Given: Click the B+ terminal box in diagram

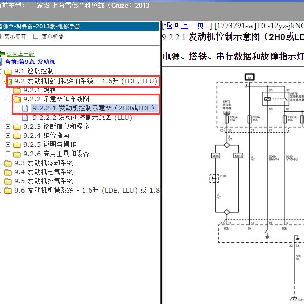Looking at the screenshot, I should tap(249, 77).
